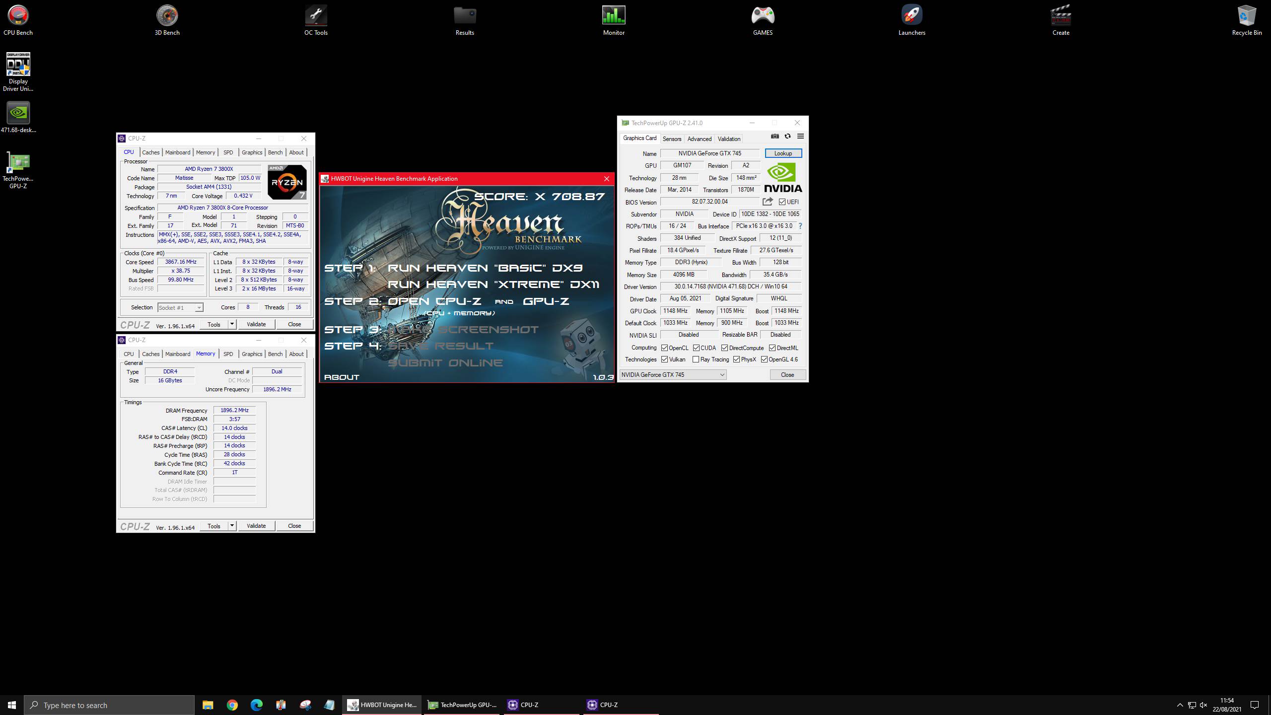This screenshot has height=715, width=1271.
Task: Switch to the Mainboard tab in upper CPU-Z
Action: coord(178,152)
